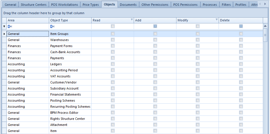Select the Rights Structure Center cell
This screenshot has width=270, height=134.
70,119
